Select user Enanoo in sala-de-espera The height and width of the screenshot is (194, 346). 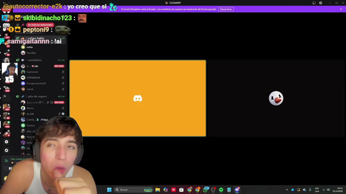click(x=31, y=126)
